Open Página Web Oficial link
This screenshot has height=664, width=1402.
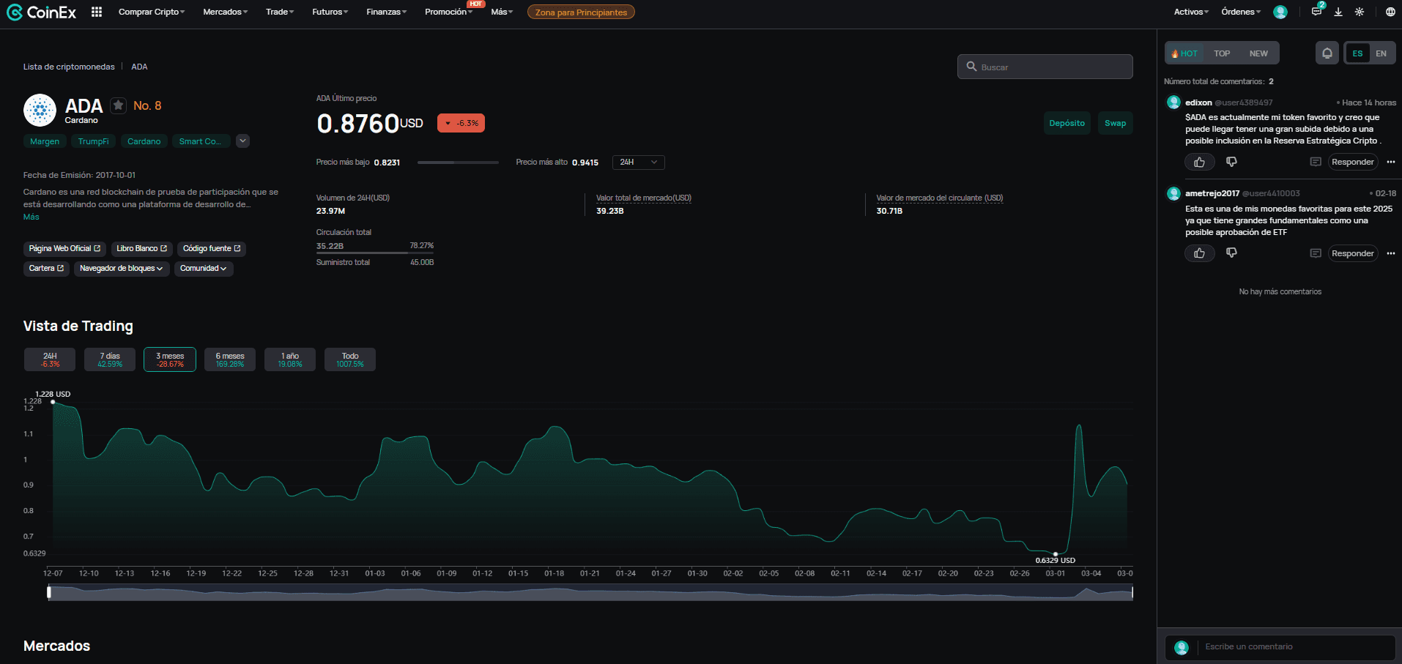pyautogui.click(x=64, y=249)
